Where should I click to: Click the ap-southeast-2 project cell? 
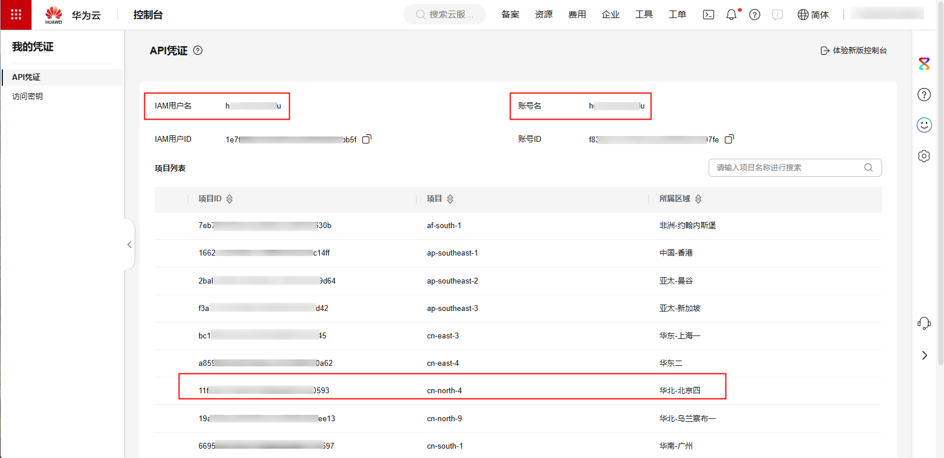452,281
